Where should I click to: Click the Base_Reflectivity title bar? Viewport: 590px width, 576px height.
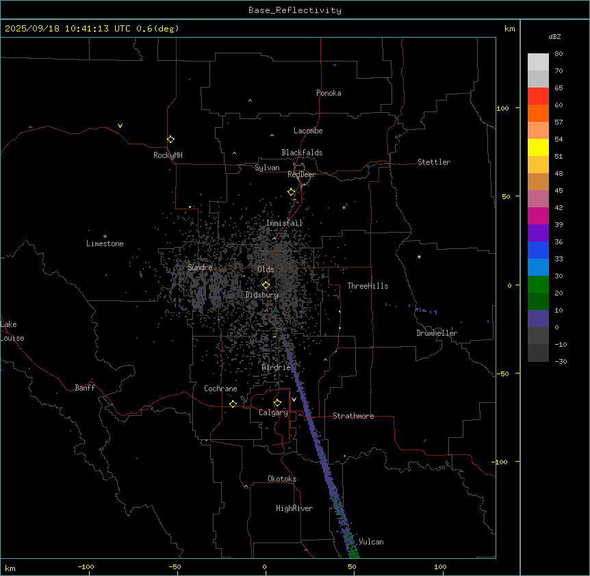click(294, 10)
